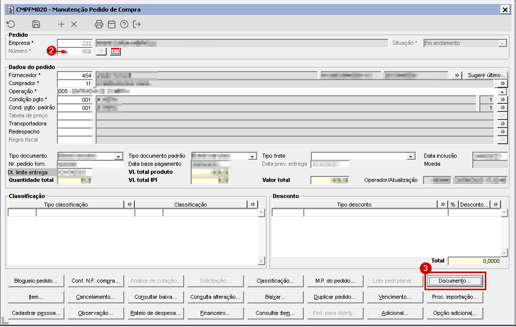Screen dimensions: 516x327
Task: Click » next to Tipo classificação header
Action: pos(129,205)
